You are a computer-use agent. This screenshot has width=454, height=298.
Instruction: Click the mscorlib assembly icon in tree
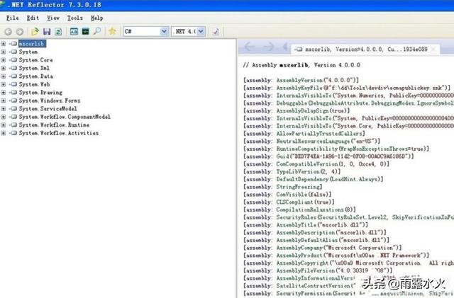13,44
